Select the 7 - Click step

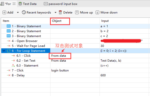point(17,70)
